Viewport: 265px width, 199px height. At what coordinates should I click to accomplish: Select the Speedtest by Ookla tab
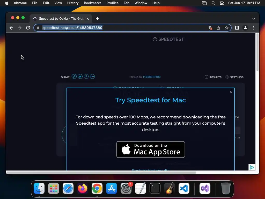[x=61, y=19]
